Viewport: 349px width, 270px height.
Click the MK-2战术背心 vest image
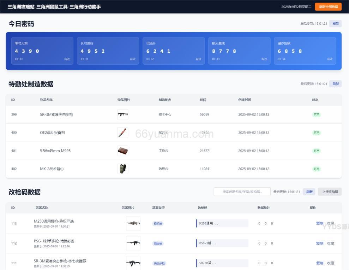[122, 169]
